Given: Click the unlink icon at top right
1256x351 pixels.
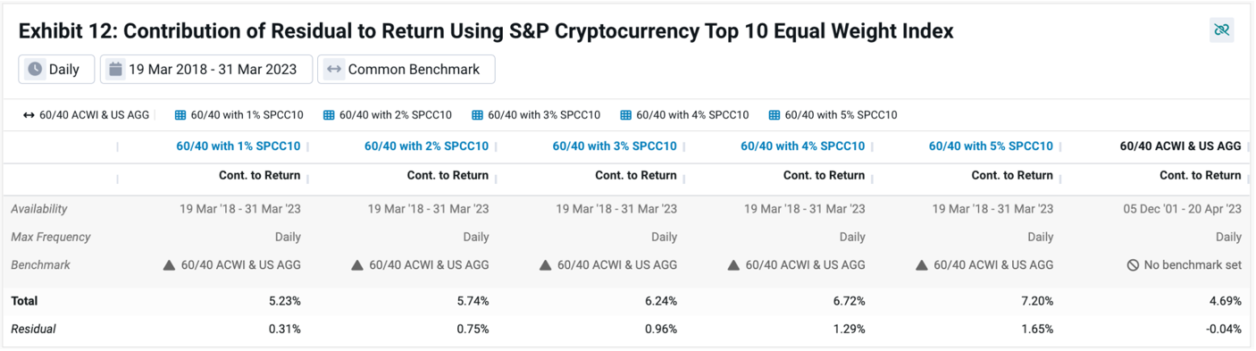Looking at the screenshot, I should coord(1221,29).
